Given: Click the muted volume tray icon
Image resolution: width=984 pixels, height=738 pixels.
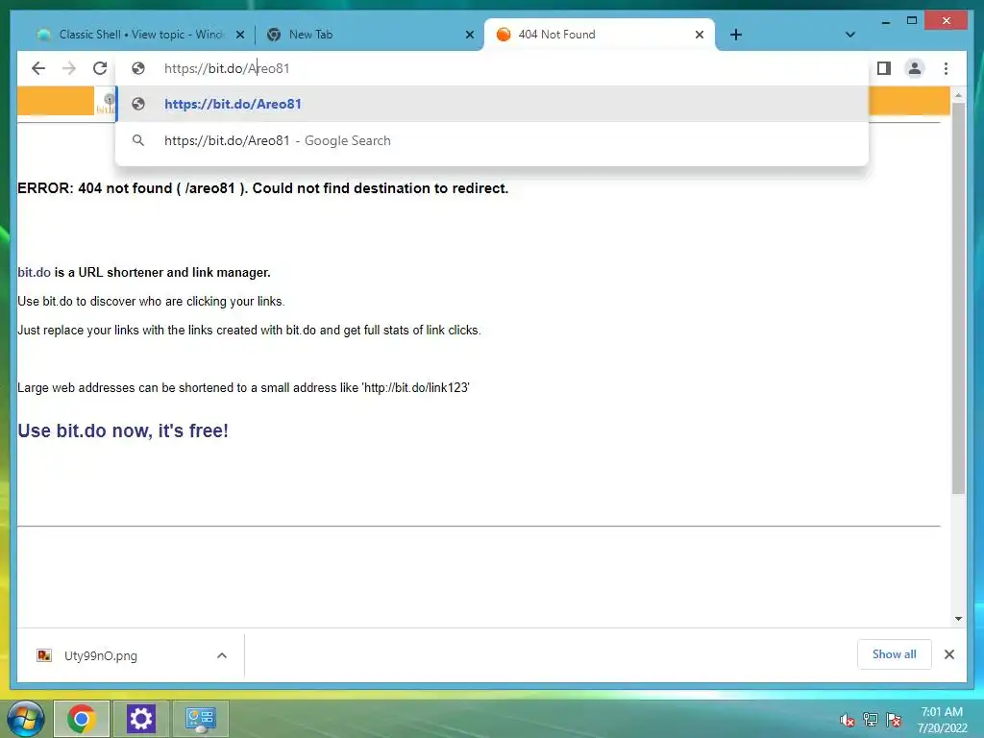Looking at the screenshot, I should (848, 720).
